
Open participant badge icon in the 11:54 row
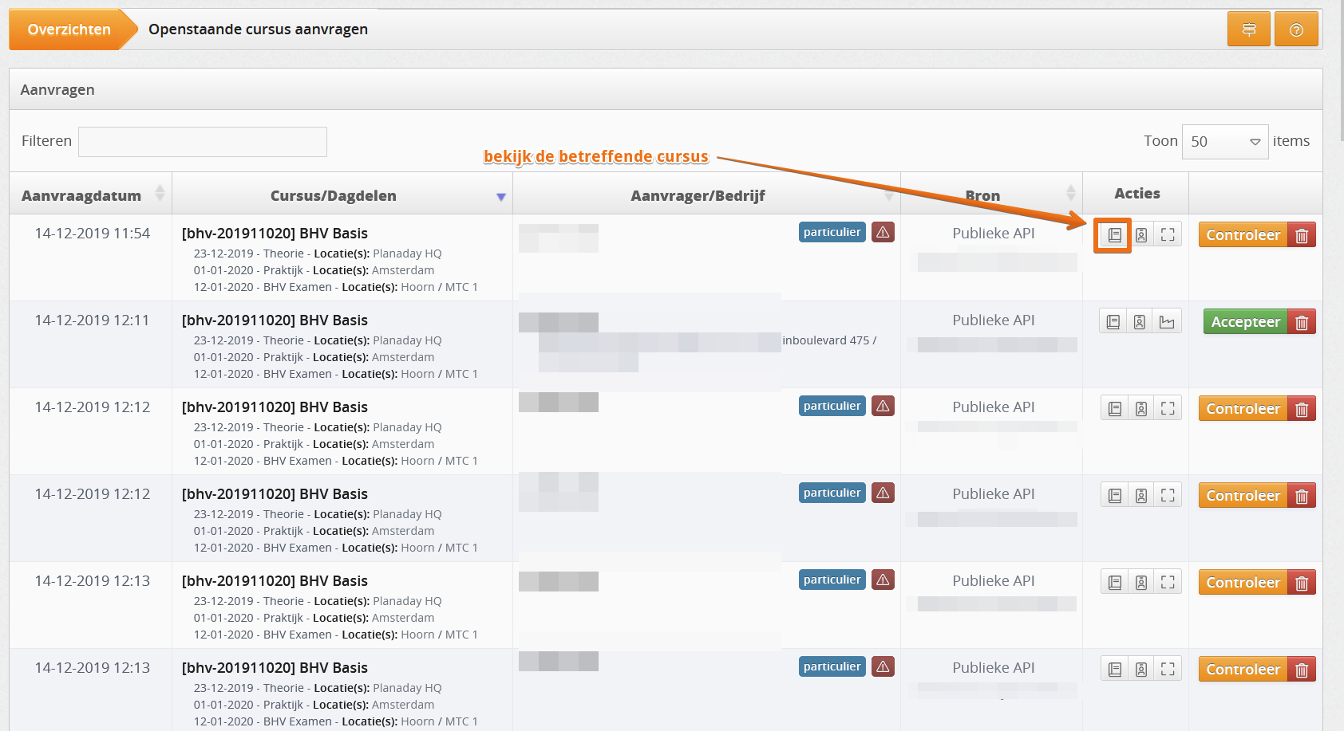point(1141,235)
